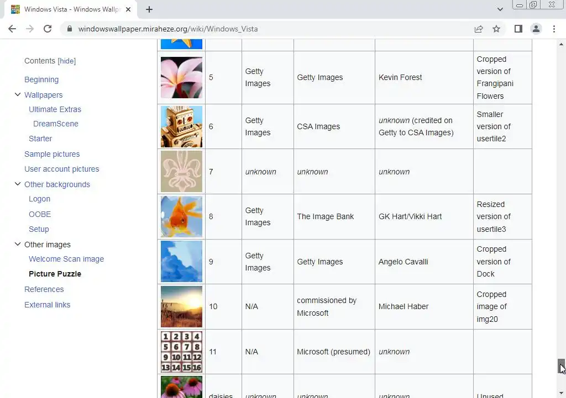
Task: Go to OOBE section
Action: pyautogui.click(x=40, y=214)
